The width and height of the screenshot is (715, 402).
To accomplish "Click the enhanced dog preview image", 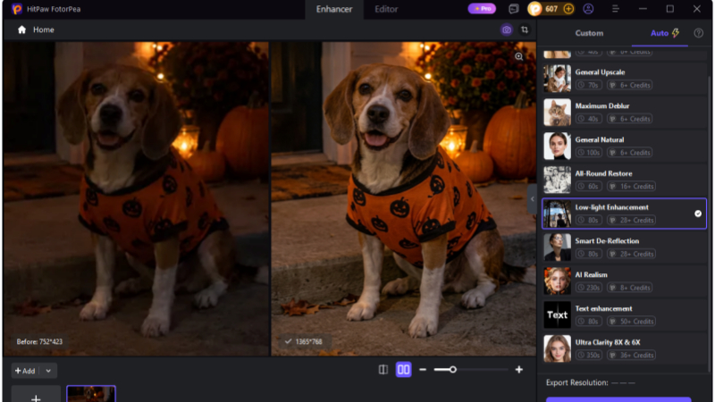I will pyautogui.click(x=404, y=198).
